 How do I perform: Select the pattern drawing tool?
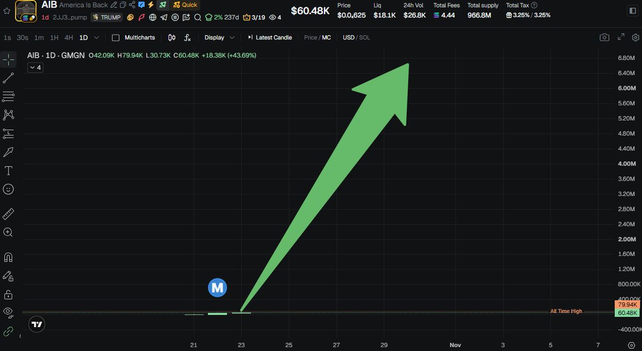pyautogui.click(x=8, y=115)
